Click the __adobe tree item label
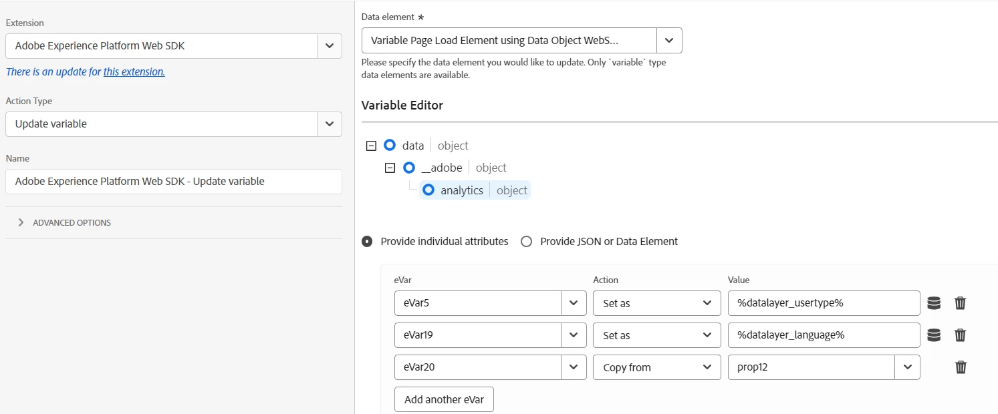The width and height of the screenshot is (998, 414). coord(442,168)
